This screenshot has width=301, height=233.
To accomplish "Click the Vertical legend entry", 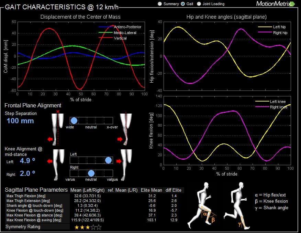I will point(113,38).
